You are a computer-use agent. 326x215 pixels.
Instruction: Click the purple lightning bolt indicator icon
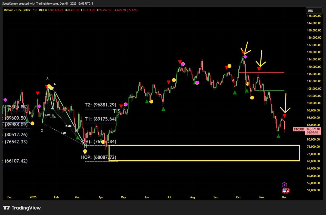coord(284,185)
